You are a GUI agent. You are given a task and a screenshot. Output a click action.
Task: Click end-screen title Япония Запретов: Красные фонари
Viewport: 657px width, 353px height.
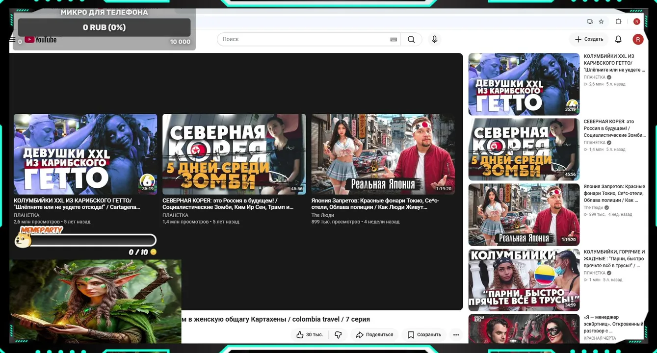[375, 204]
